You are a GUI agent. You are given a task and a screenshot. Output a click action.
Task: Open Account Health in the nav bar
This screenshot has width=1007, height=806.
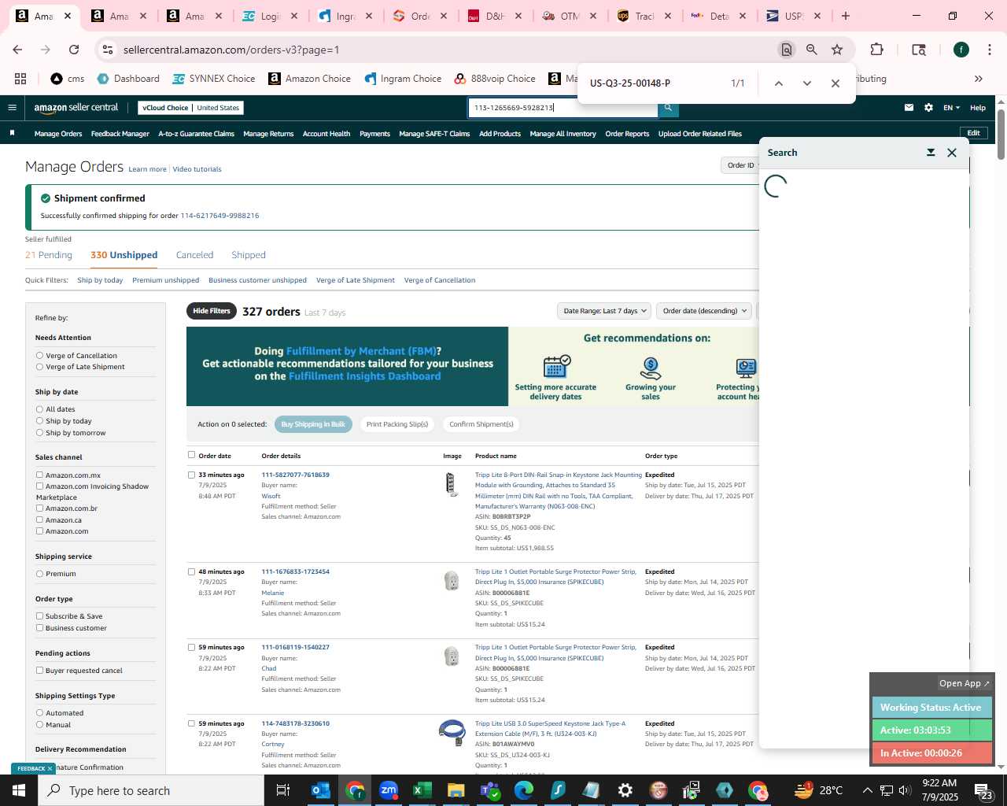coord(326,134)
